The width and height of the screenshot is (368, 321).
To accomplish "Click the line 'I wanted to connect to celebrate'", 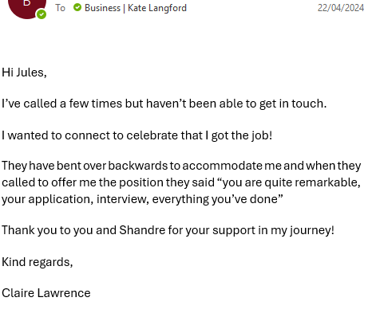I will pos(137,135).
